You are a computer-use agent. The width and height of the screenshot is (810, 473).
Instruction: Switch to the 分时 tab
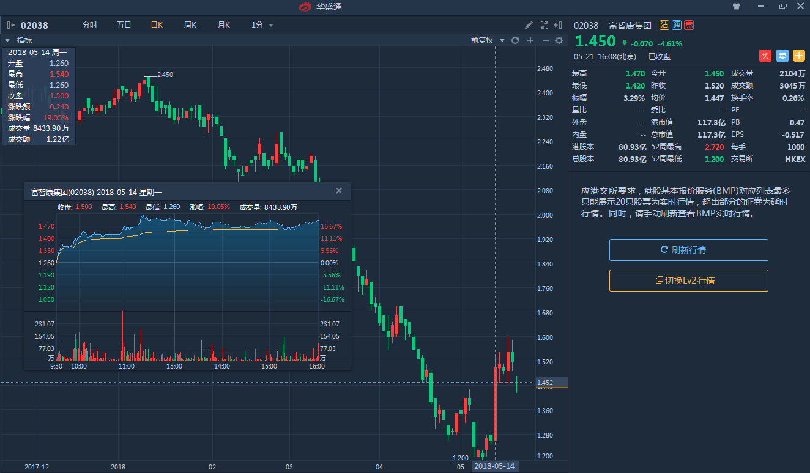point(90,25)
